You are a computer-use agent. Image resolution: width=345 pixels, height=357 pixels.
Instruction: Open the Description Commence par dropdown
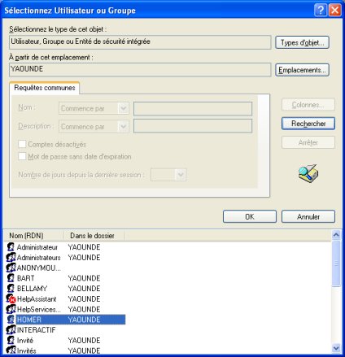point(94,127)
